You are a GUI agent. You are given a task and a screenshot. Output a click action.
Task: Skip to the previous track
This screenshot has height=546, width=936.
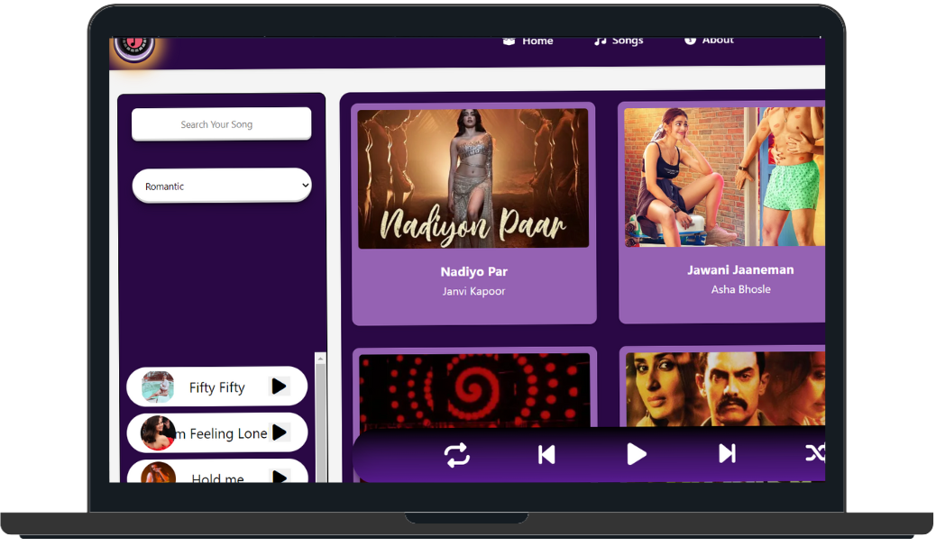pos(546,455)
